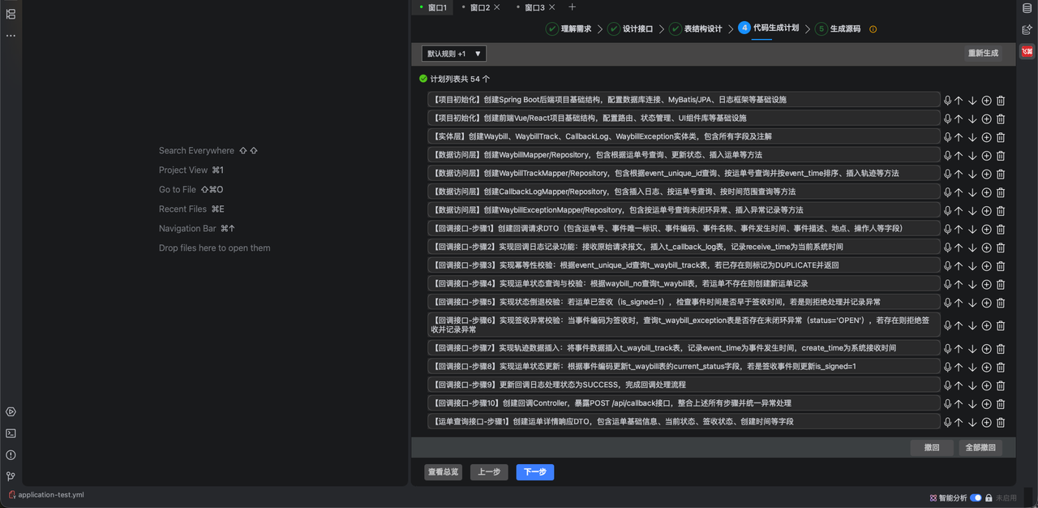Click the more tool windows ellipsis icon
The width and height of the screenshot is (1038, 508).
(x=11, y=36)
